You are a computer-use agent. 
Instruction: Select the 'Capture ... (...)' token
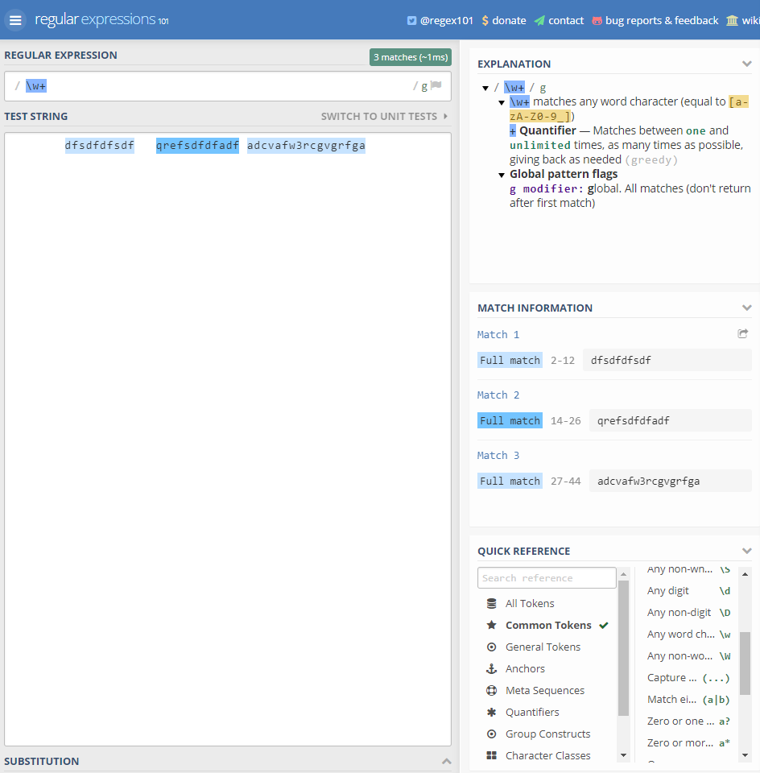pyautogui.click(x=688, y=677)
